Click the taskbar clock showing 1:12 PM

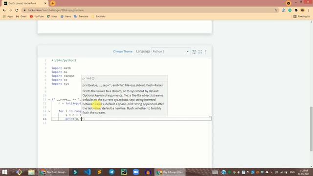[x=304, y=173]
